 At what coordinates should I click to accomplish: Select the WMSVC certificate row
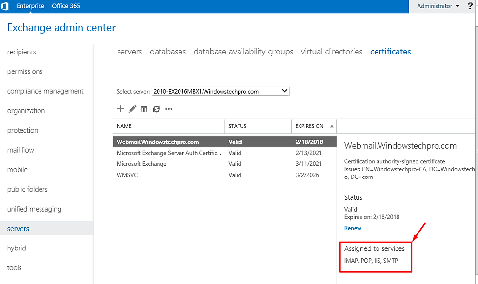click(x=224, y=175)
